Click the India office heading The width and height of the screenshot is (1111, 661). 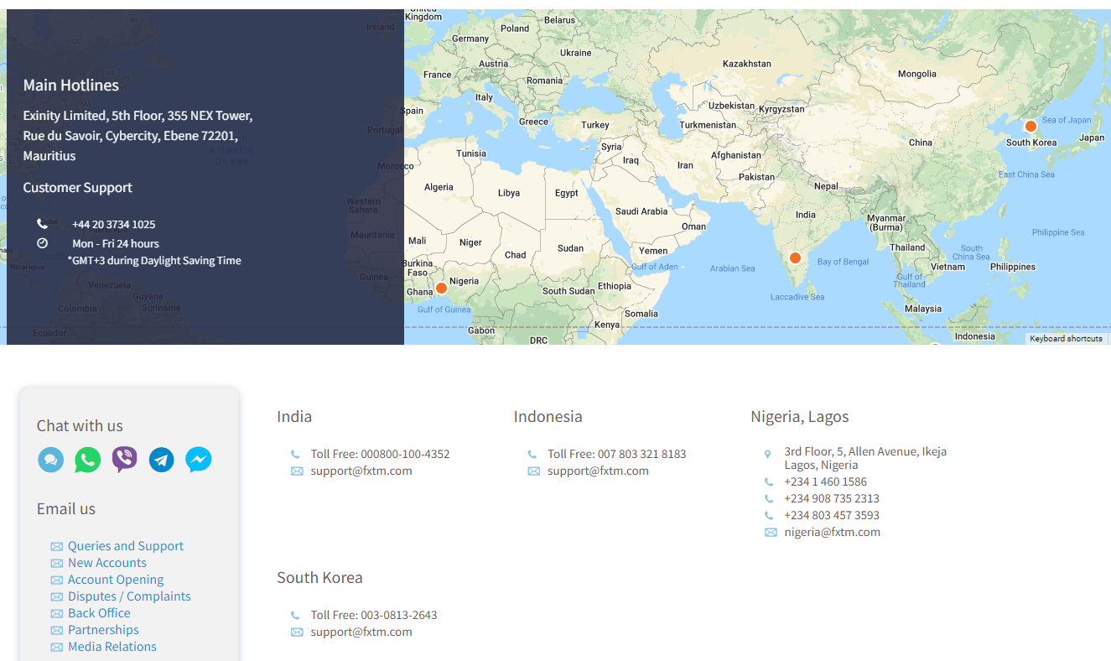pos(294,416)
